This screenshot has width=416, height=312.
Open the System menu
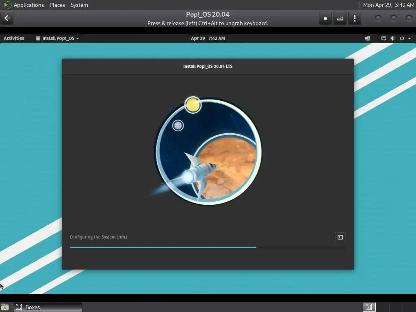[79, 5]
